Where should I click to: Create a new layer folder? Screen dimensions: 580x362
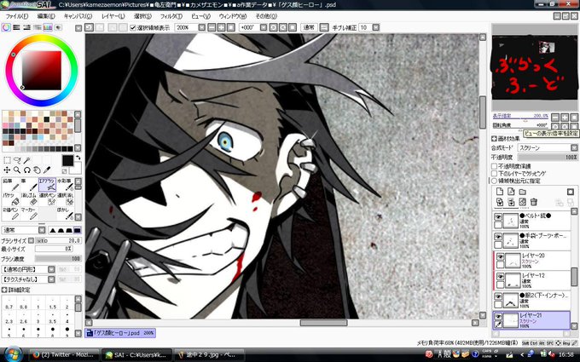[x=522, y=192]
